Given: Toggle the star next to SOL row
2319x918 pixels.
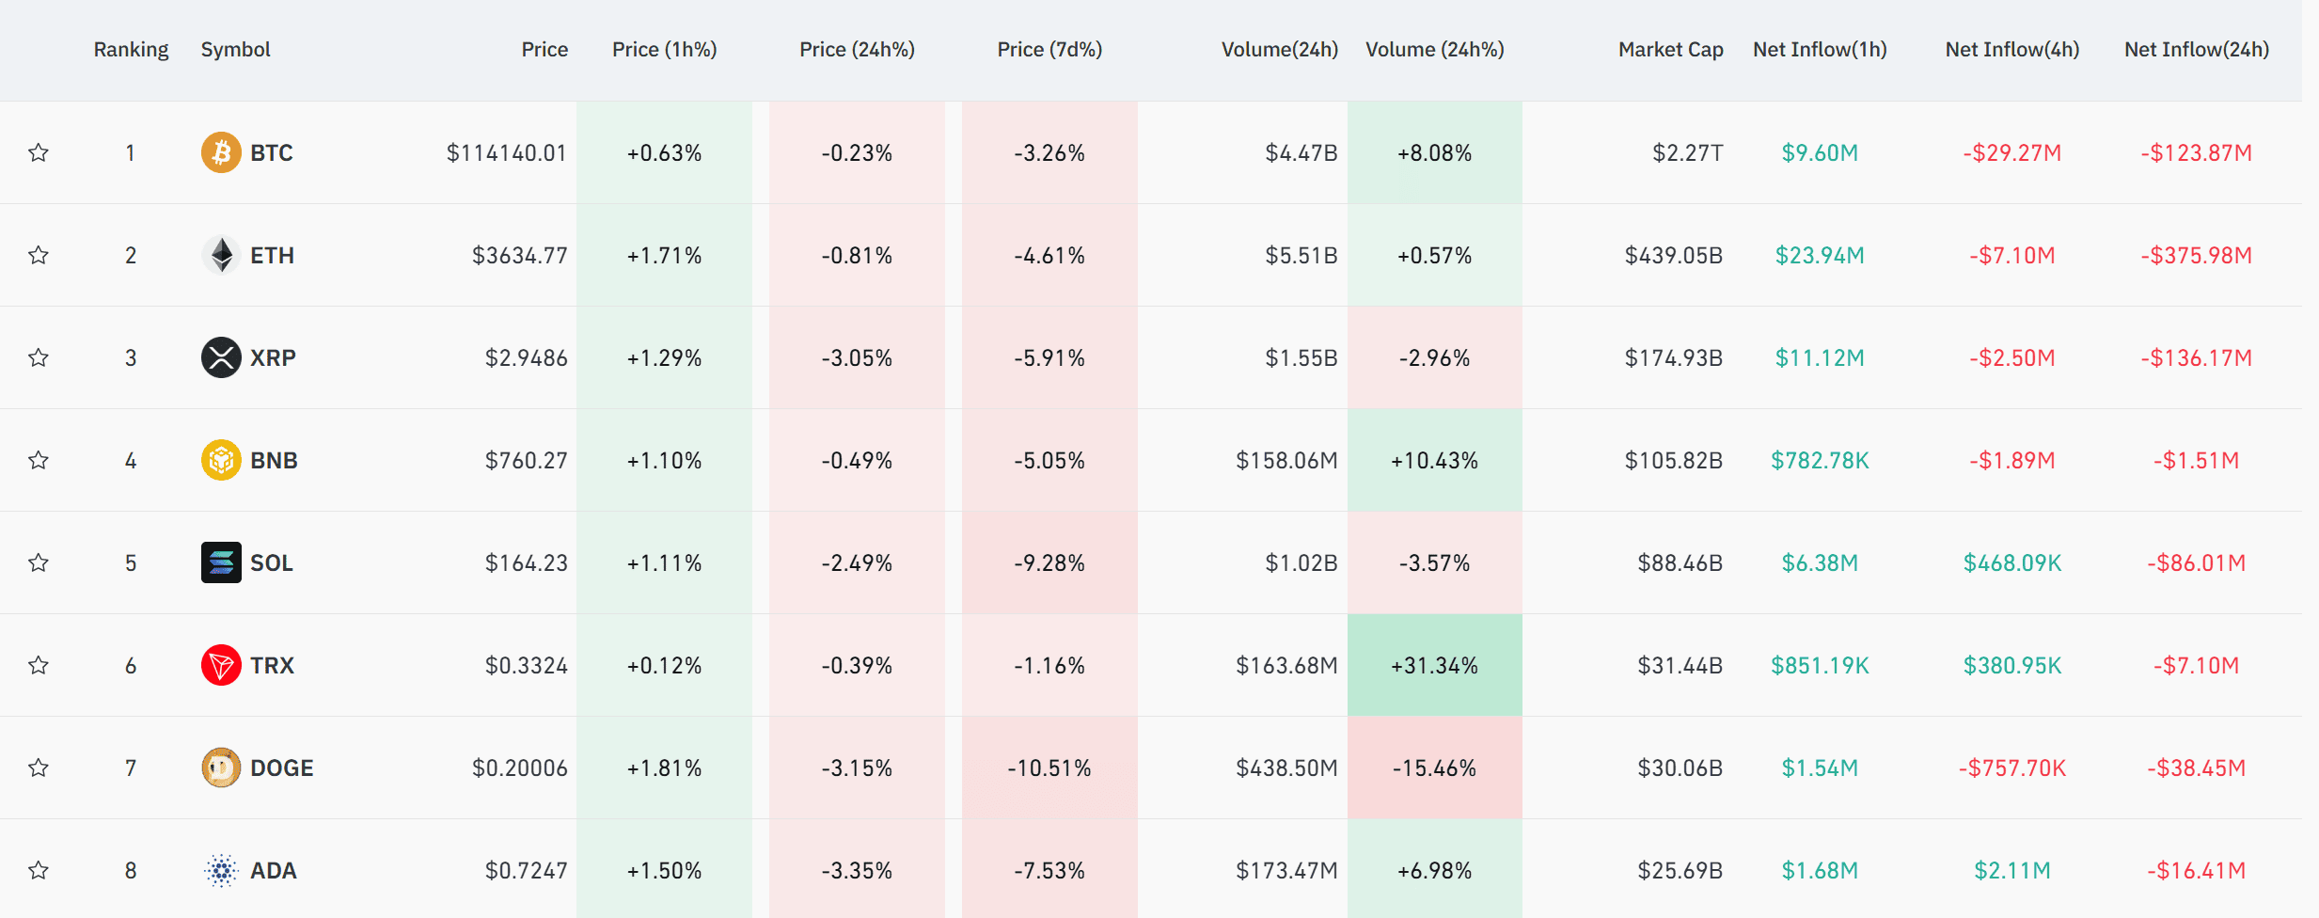Looking at the screenshot, I should coord(39,562).
